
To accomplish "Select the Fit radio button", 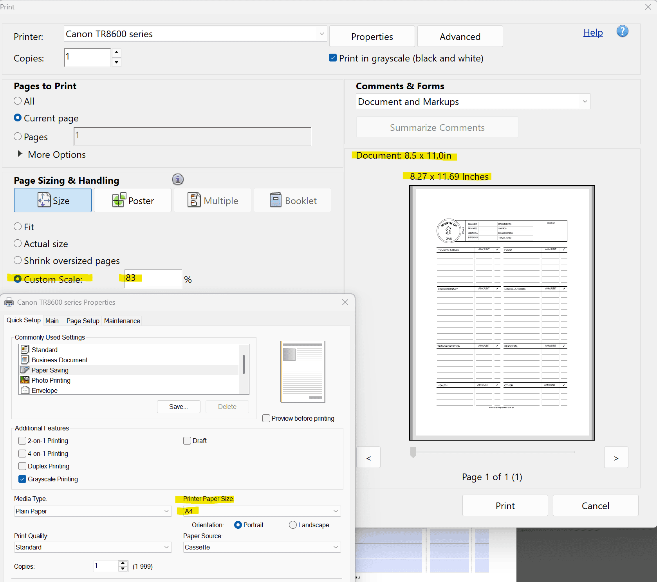I will coord(18,226).
